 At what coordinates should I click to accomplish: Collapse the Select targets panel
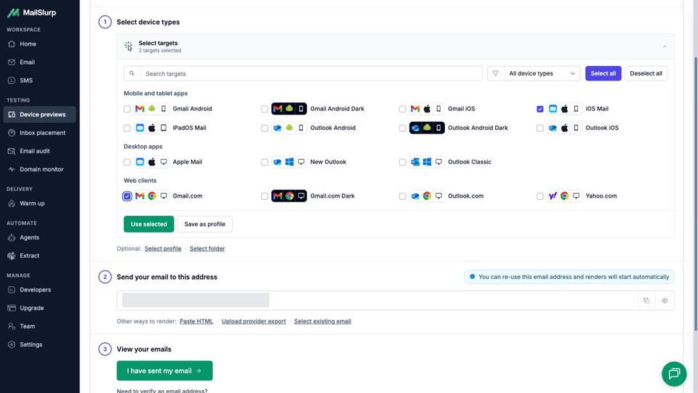(x=664, y=46)
